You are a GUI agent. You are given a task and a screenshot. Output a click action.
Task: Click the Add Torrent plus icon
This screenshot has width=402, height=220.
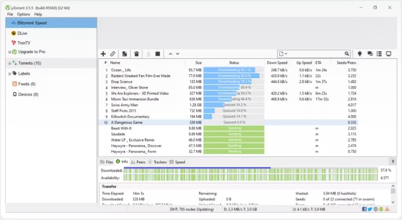[103, 54]
